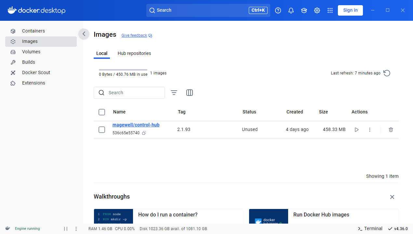Click the Sign in button

click(x=350, y=10)
